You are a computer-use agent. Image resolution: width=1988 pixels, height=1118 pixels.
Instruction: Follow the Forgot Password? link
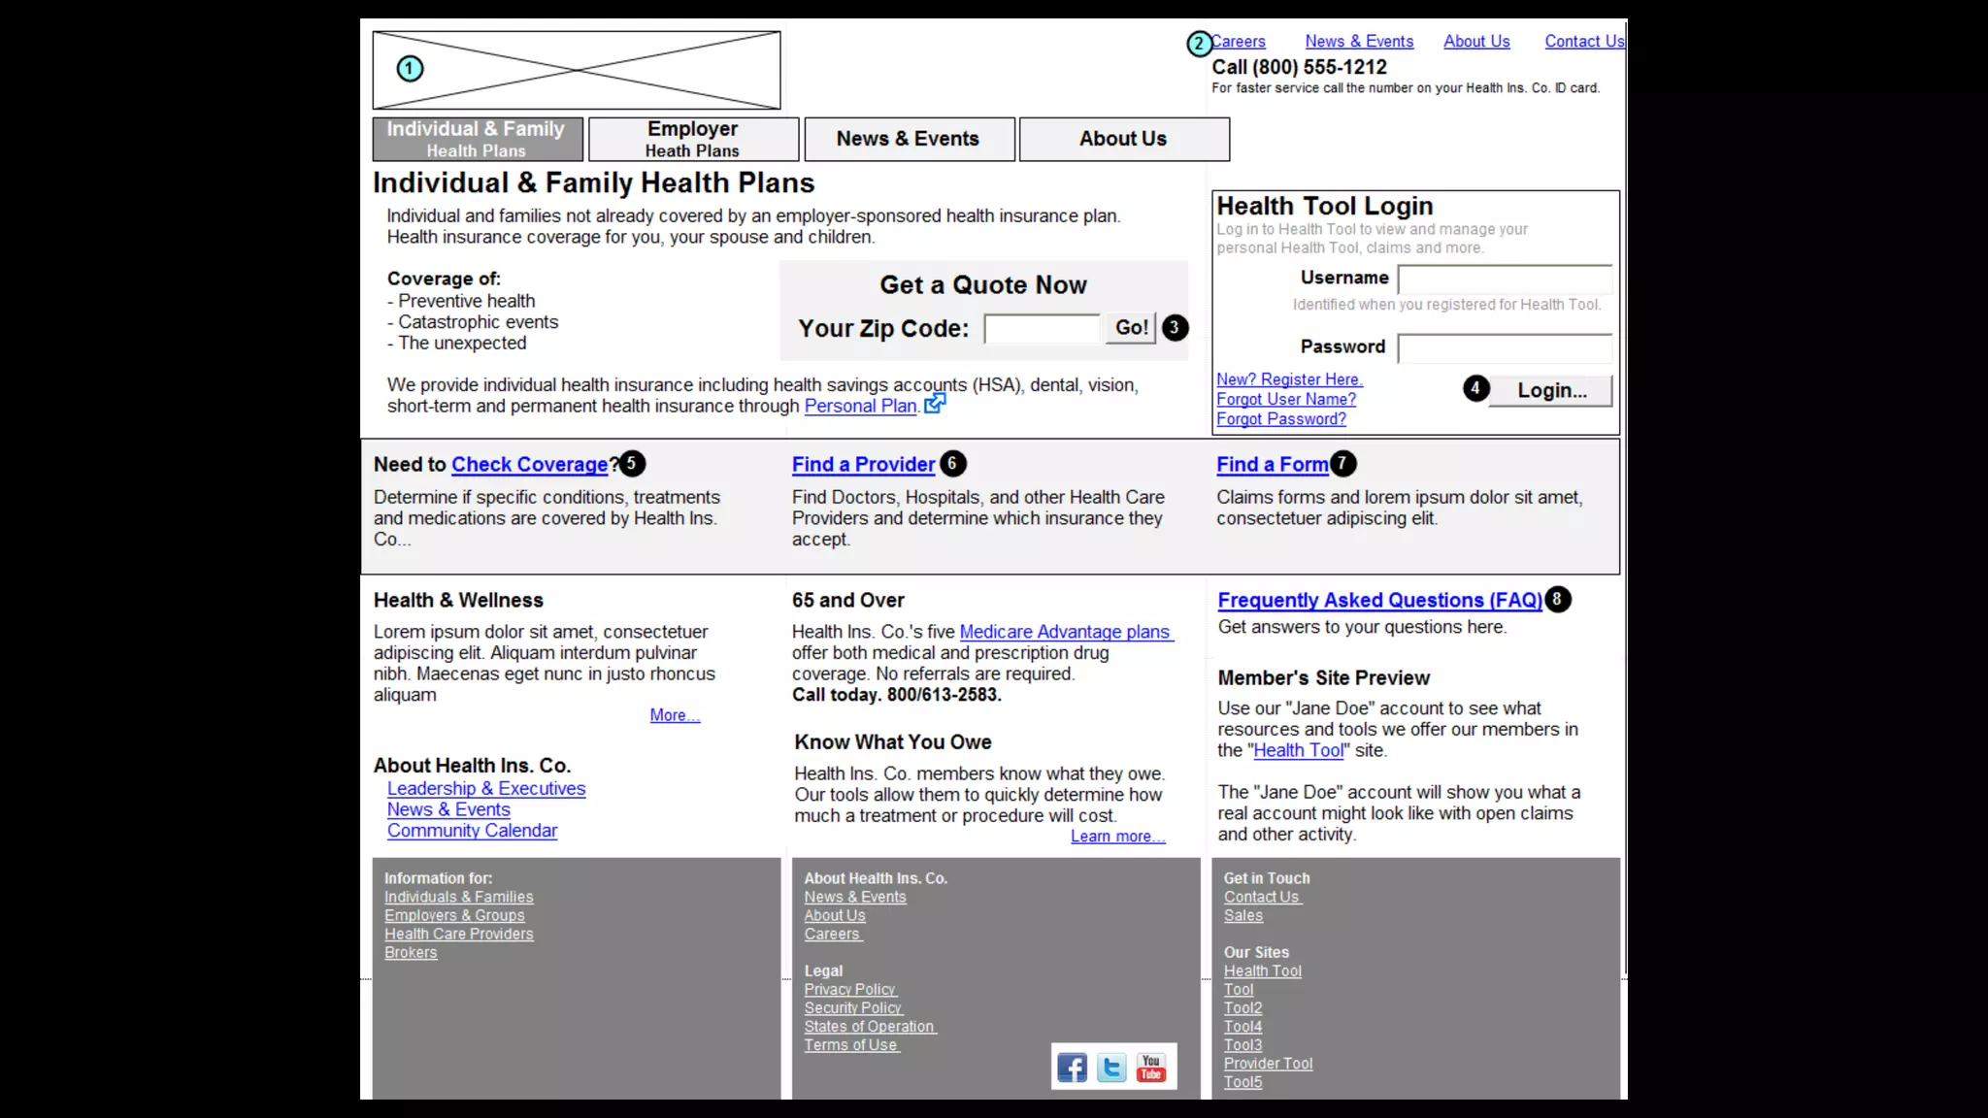1281,419
